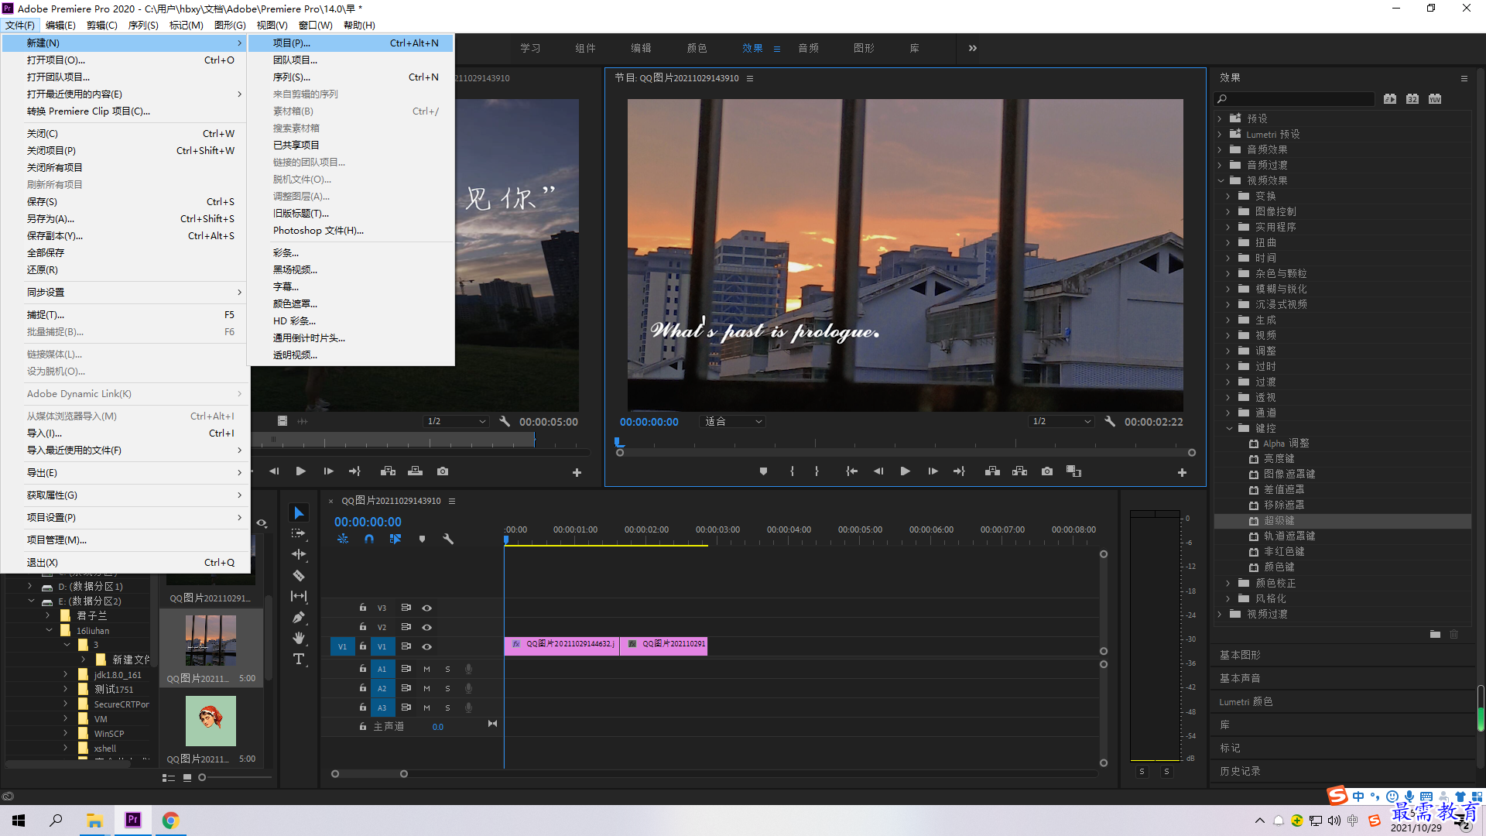This screenshot has width=1486, height=836.
Task: Select the Razor tool
Action: click(x=299, y=575)
